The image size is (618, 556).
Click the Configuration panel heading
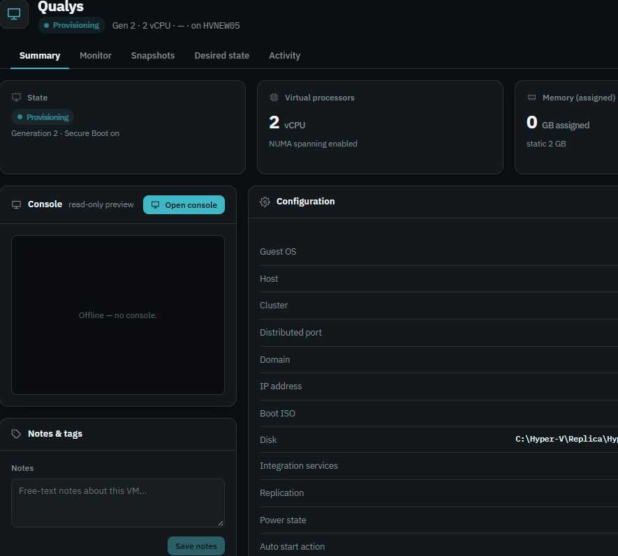(x=305, y=201)
